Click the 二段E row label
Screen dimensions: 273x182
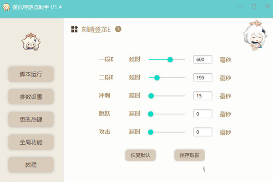click(106, 77)
